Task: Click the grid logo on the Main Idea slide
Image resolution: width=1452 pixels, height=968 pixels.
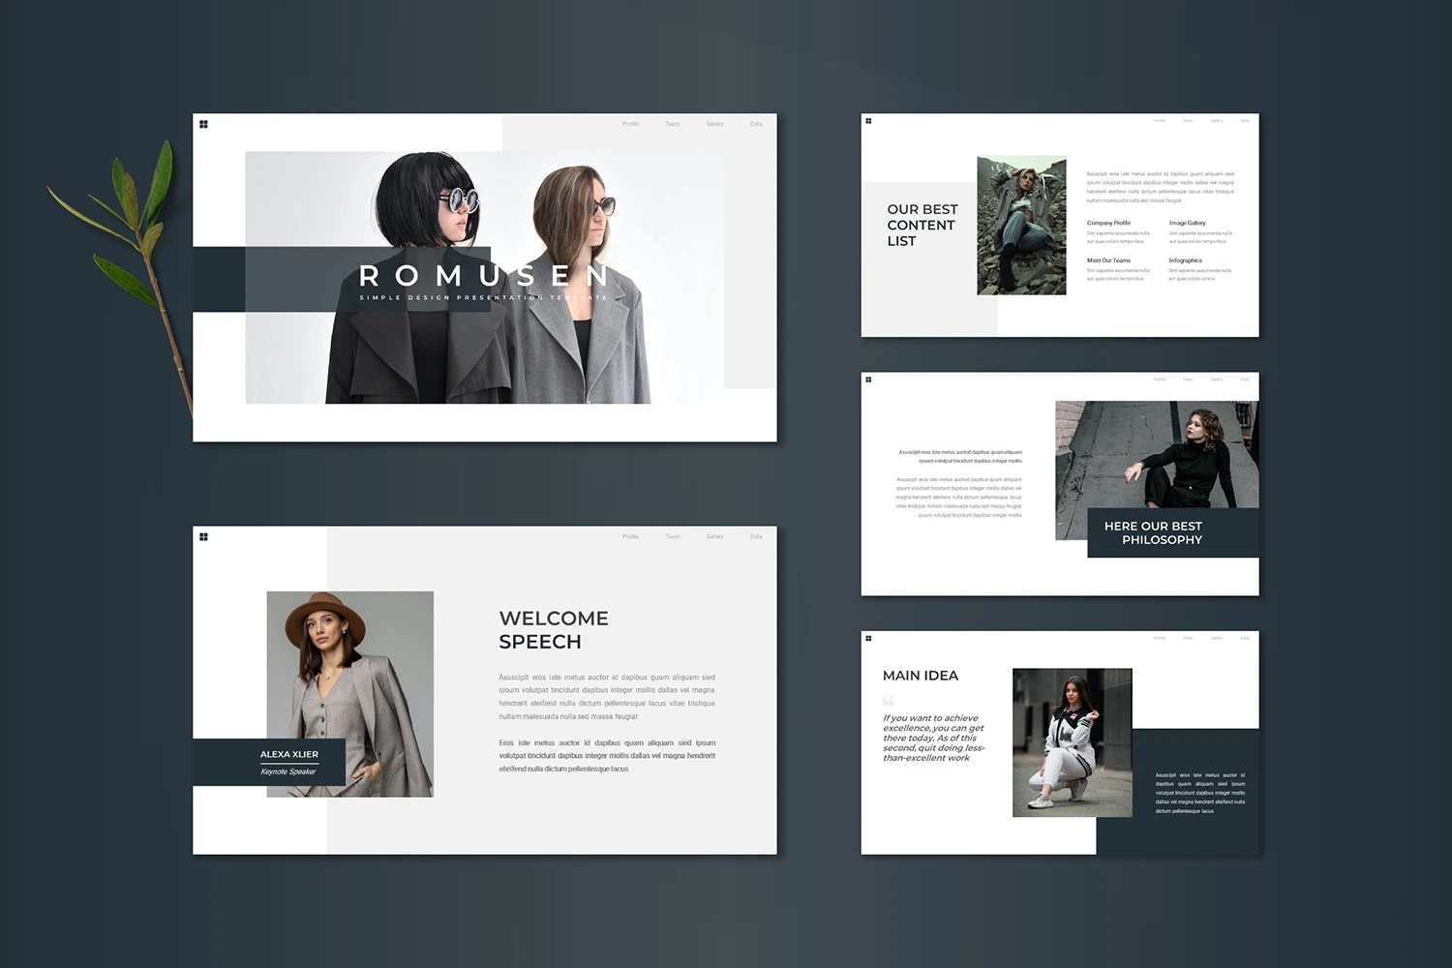Action: click(868, 638)
